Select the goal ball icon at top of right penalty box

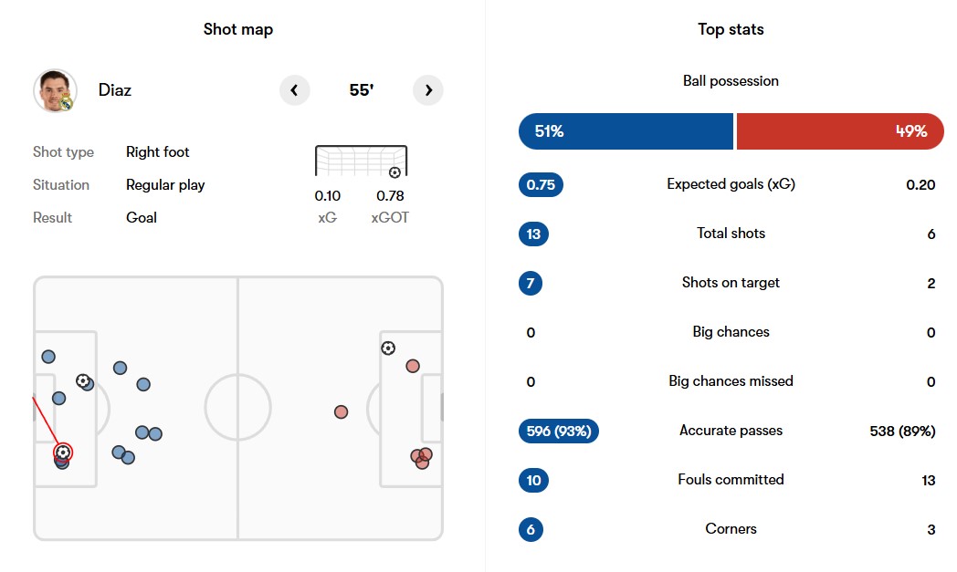(x=388, y=348)
